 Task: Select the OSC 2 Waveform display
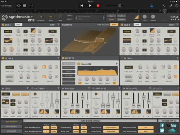(x=127, y=40)
